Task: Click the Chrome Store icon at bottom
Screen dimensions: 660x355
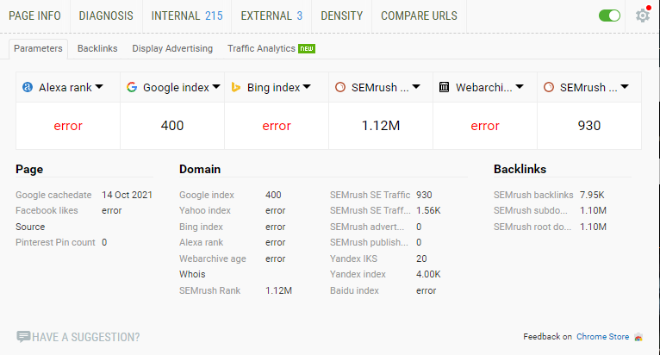Action: [x=638, y=337]
